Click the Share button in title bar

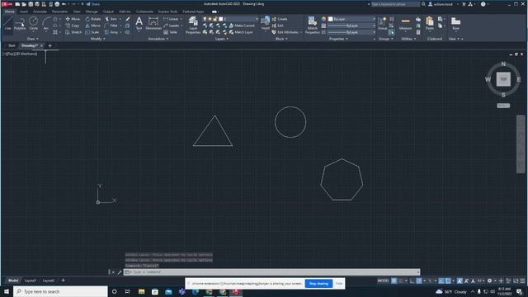pyautogui.click(x=93, y=4)
